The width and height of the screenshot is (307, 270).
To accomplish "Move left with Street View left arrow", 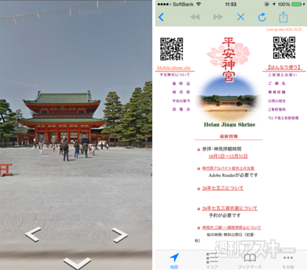I will click(33, 234).
